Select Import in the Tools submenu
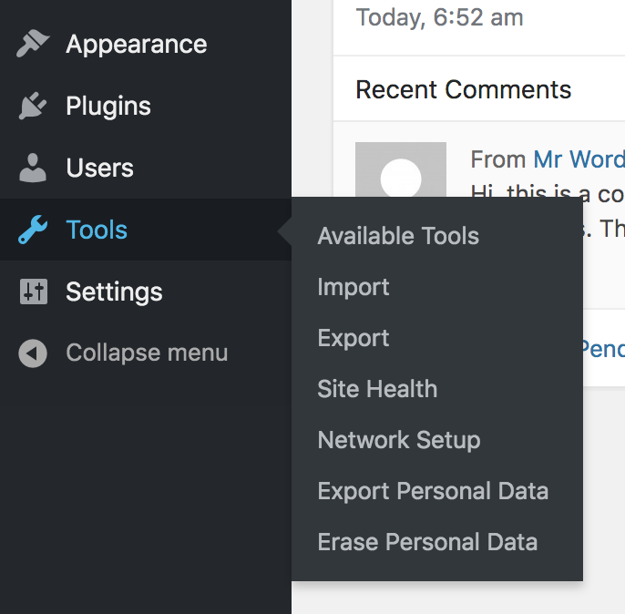 (353, 287)
